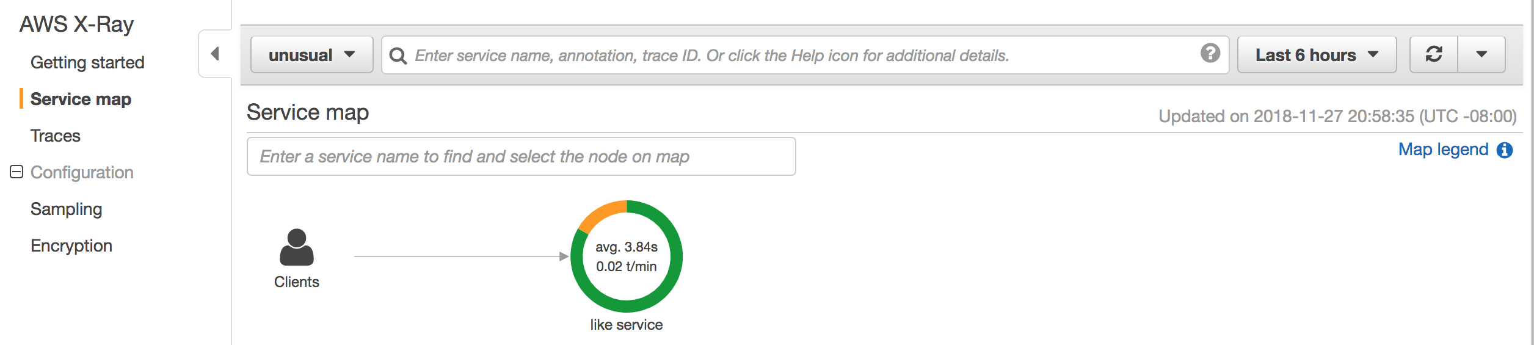
Task: Open the Help question mark icon
Action: point(1210,53)
